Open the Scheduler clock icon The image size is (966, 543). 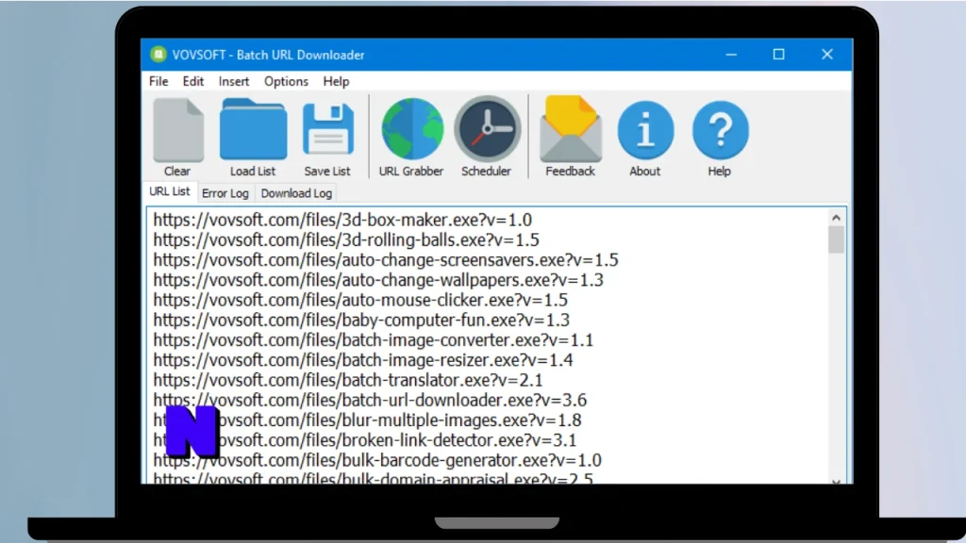[487, 128]
